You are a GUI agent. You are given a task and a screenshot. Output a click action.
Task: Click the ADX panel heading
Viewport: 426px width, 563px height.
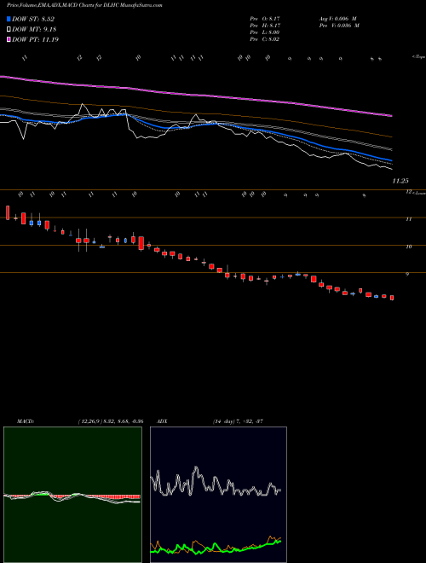click(162, 421)
